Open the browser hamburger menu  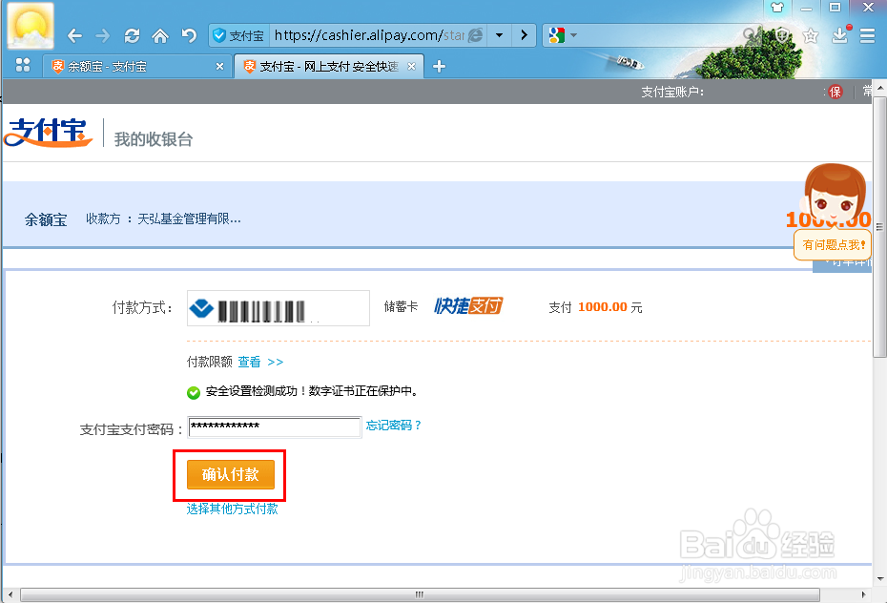pyautogui.click(x=866, y=34)
